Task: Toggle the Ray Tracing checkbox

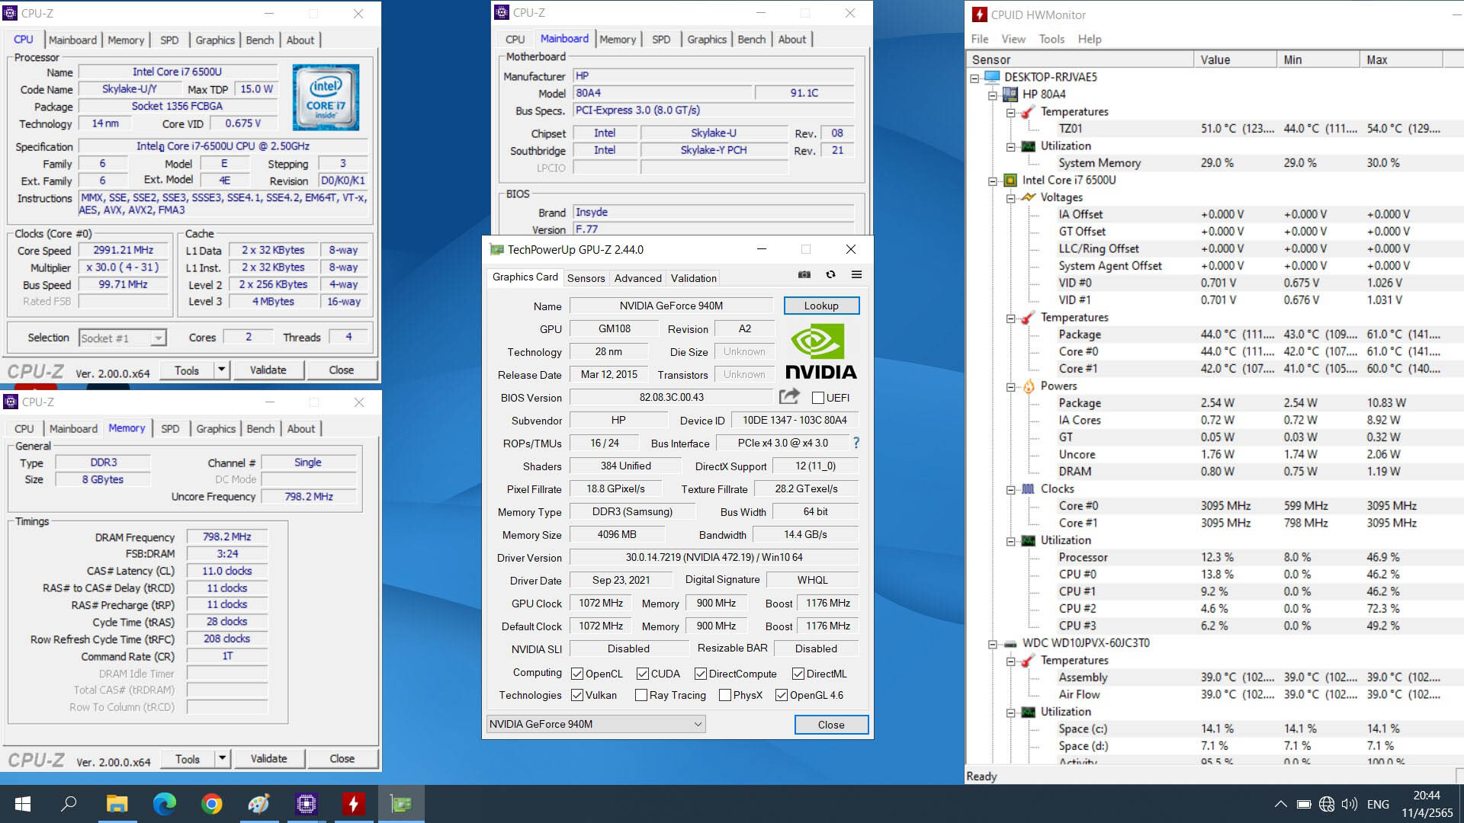Action: (641, 695)
